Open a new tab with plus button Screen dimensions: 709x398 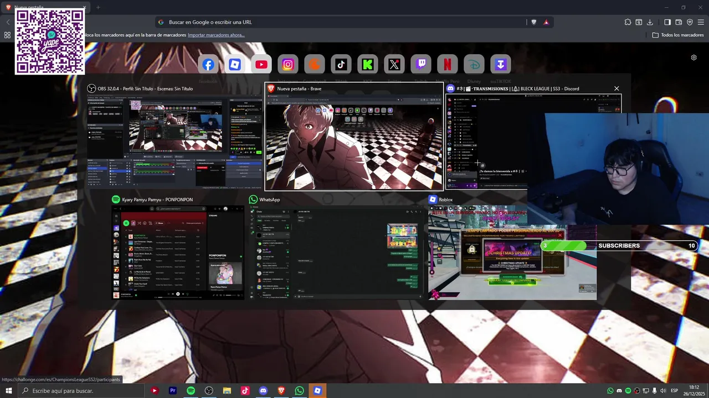pyautogui.click(x=98, y=7)
